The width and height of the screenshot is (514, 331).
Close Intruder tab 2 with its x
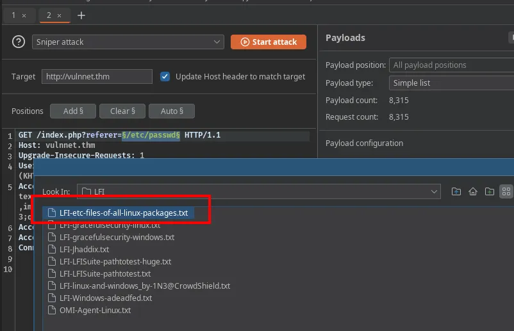click(60, 15)
